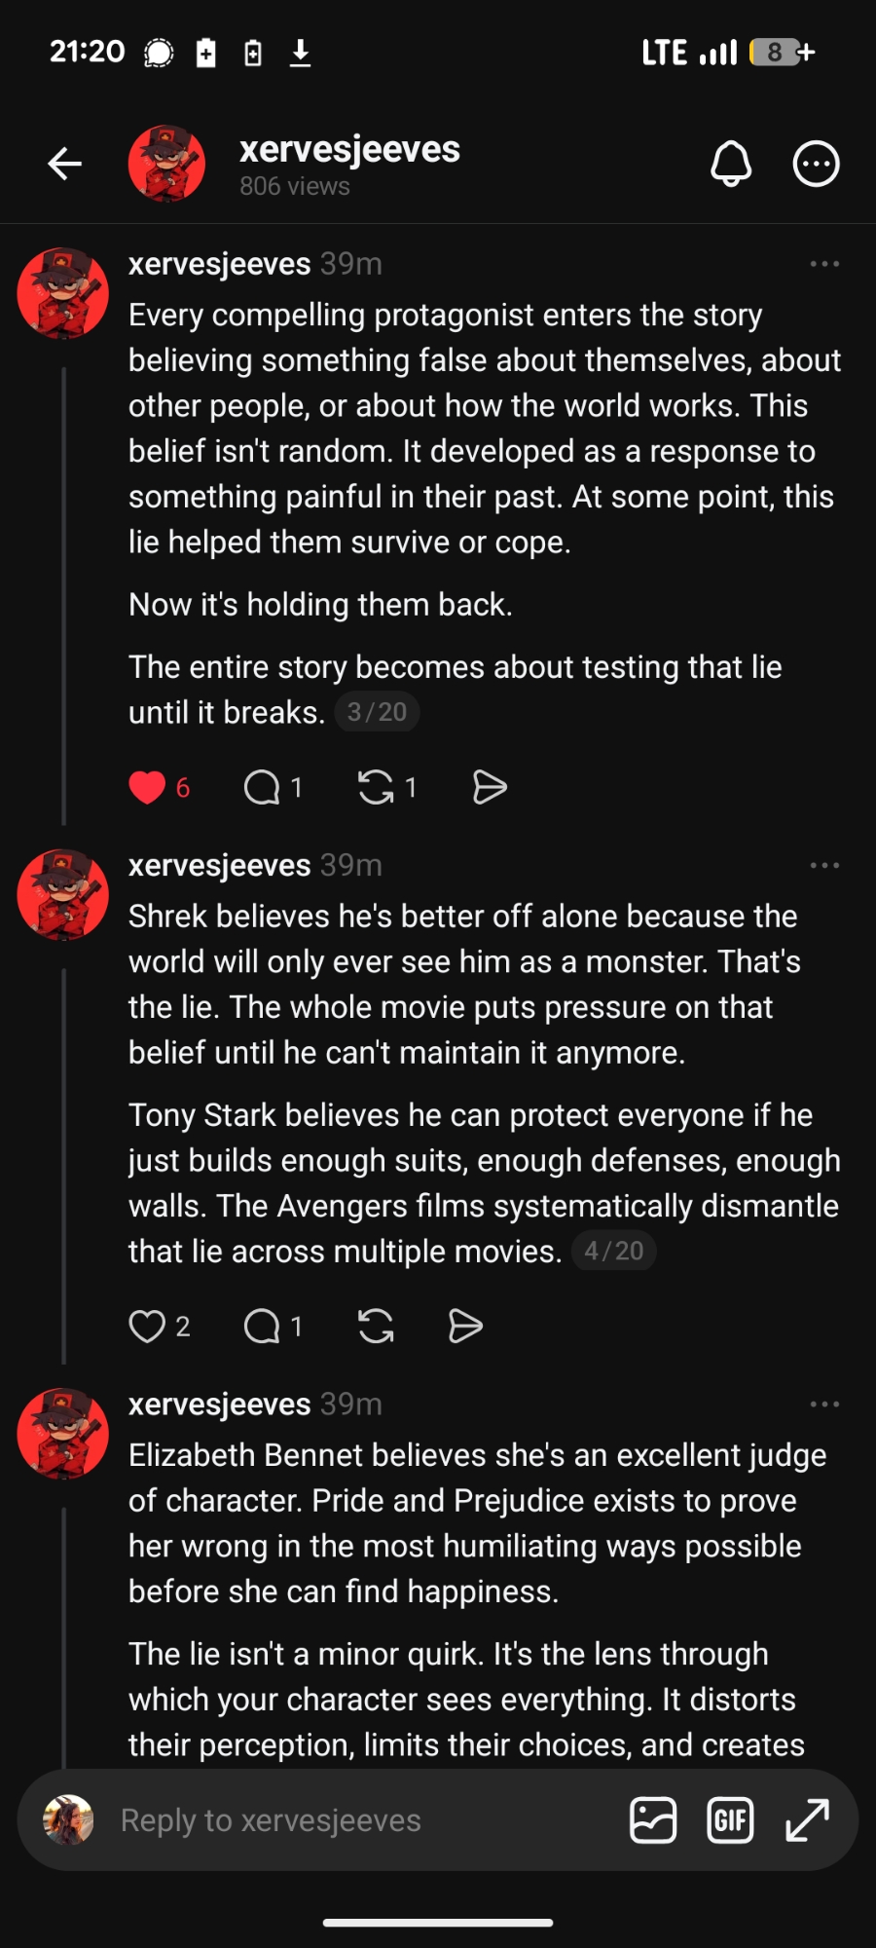876x1948 pixels.
Task: Go back with the left arrow
Action: [x=65, y=164]
